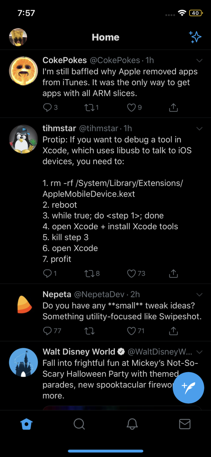The image size is (211, 457).
Task: Open the compose tweet floating button
Action: [188, 387]
